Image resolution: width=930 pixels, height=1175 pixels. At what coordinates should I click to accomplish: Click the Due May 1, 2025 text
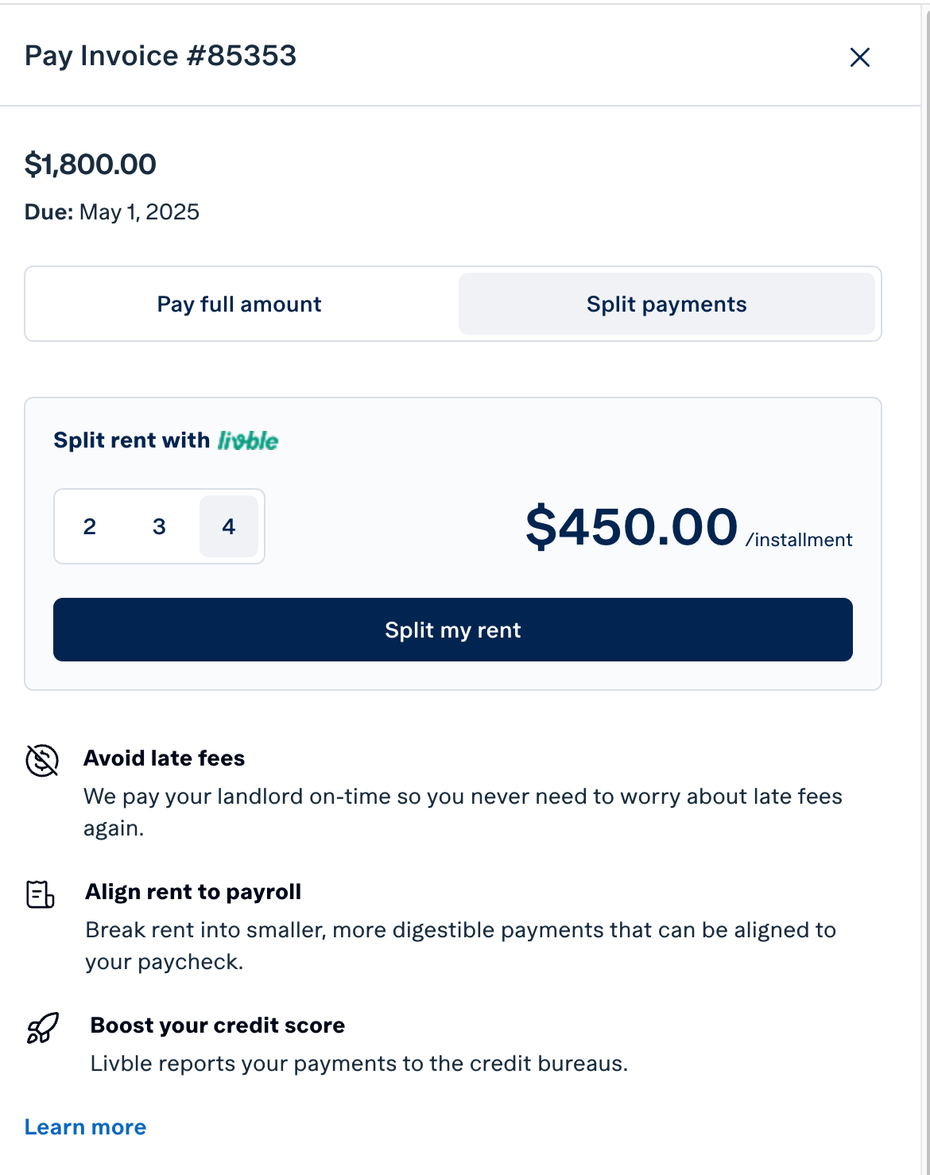coord(112,212)
